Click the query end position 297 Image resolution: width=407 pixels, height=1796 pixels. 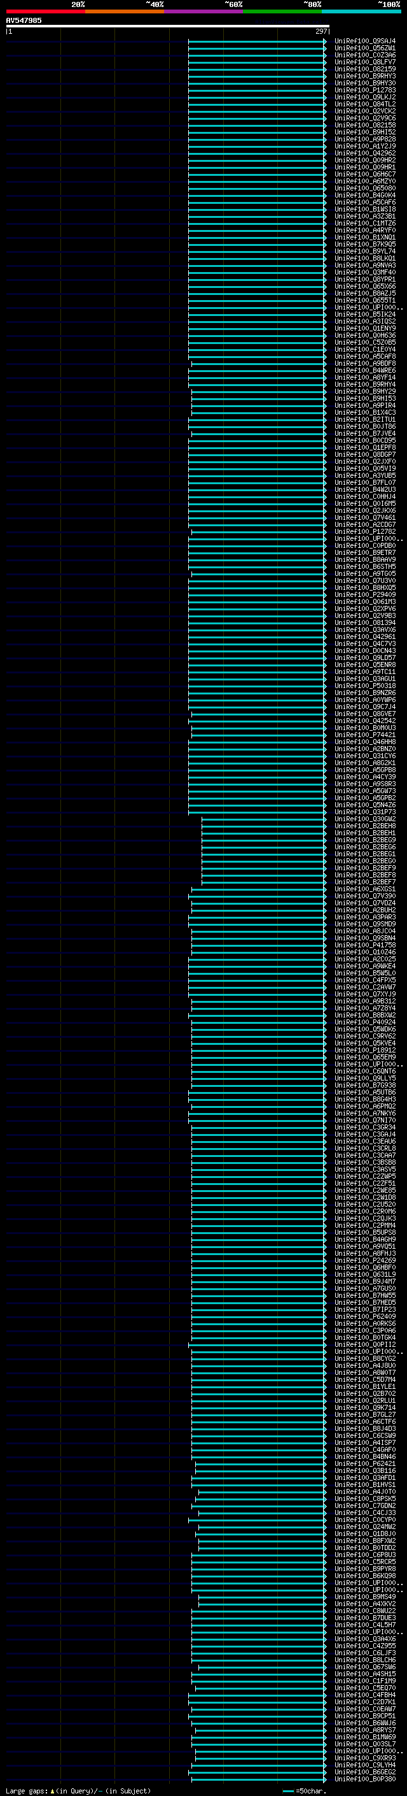(x=321, y=31)
